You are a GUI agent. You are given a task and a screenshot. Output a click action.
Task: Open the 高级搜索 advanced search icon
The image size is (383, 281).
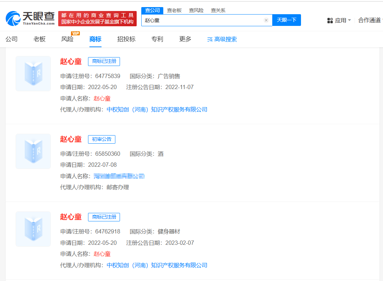210,39
